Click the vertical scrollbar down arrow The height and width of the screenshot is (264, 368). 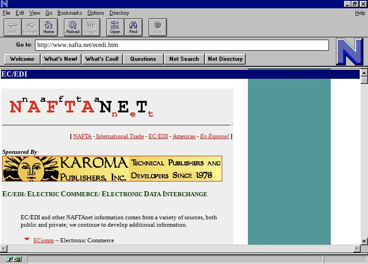click(x=364, y=241)
